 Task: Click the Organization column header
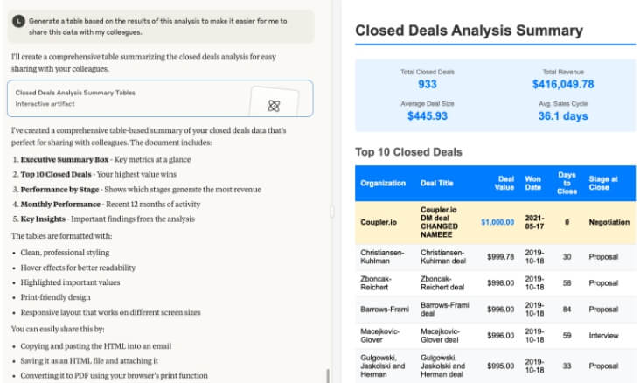(x=383, y=183)
